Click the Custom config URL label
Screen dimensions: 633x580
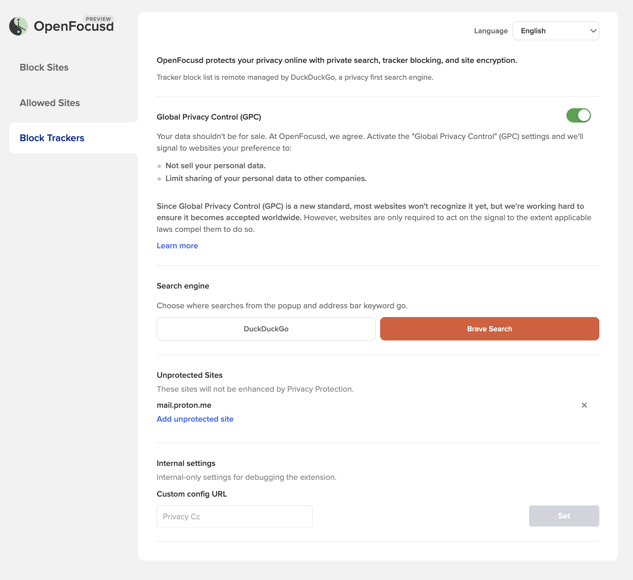(x=192, y=494)
